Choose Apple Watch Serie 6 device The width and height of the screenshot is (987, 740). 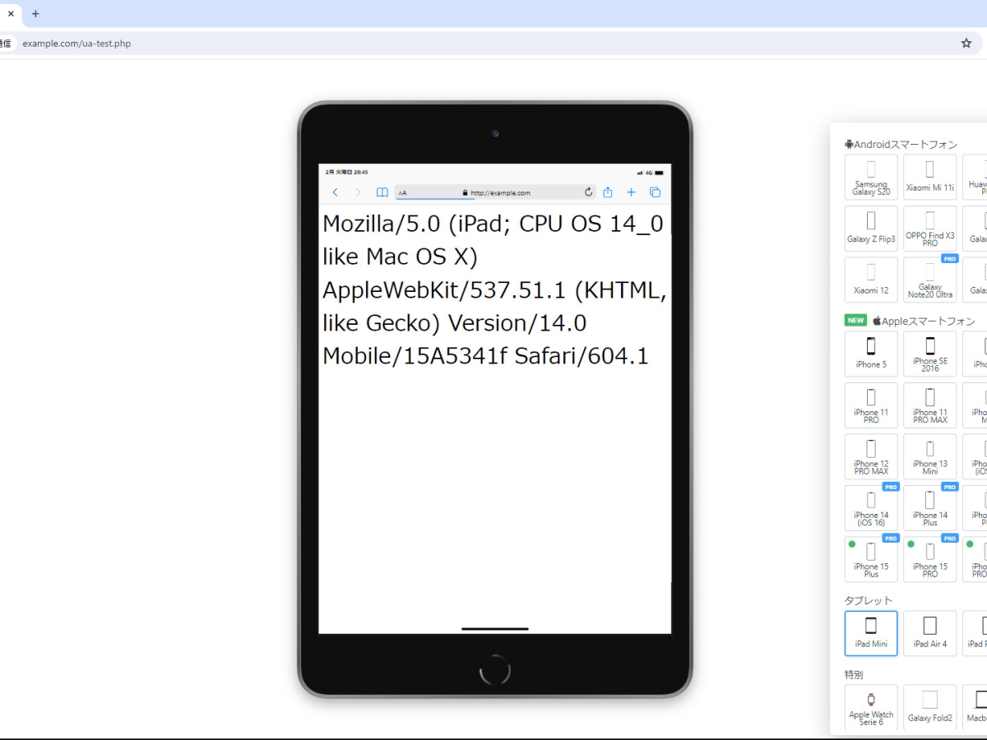(871, 707)
